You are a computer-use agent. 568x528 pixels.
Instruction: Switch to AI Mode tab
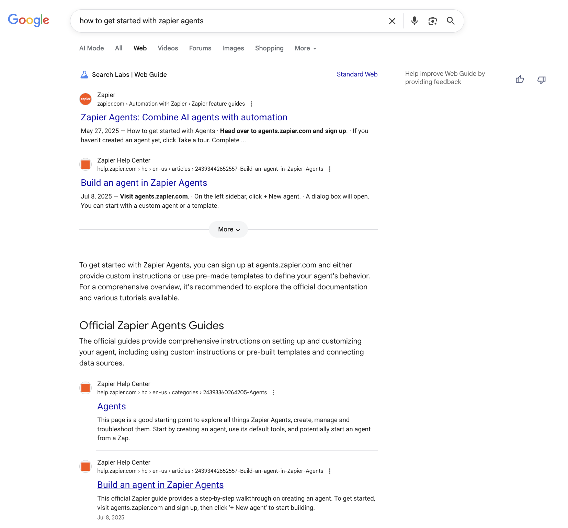click(91, 48)
